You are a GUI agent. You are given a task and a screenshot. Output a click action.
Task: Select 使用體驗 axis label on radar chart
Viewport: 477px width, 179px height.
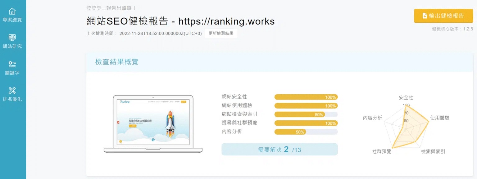tap(439, 118)
